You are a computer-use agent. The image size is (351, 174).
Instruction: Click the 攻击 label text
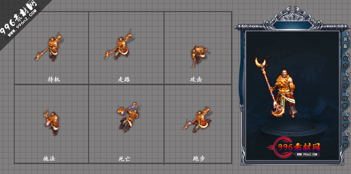point(196,79)
